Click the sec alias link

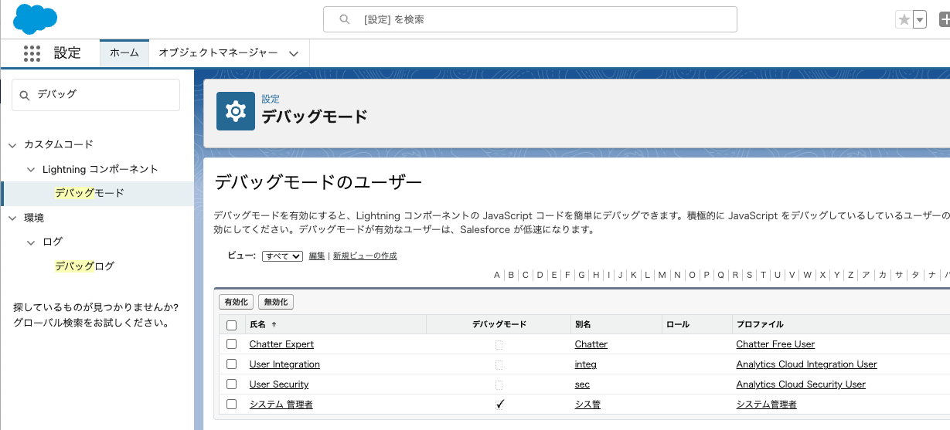click(583, 384)
